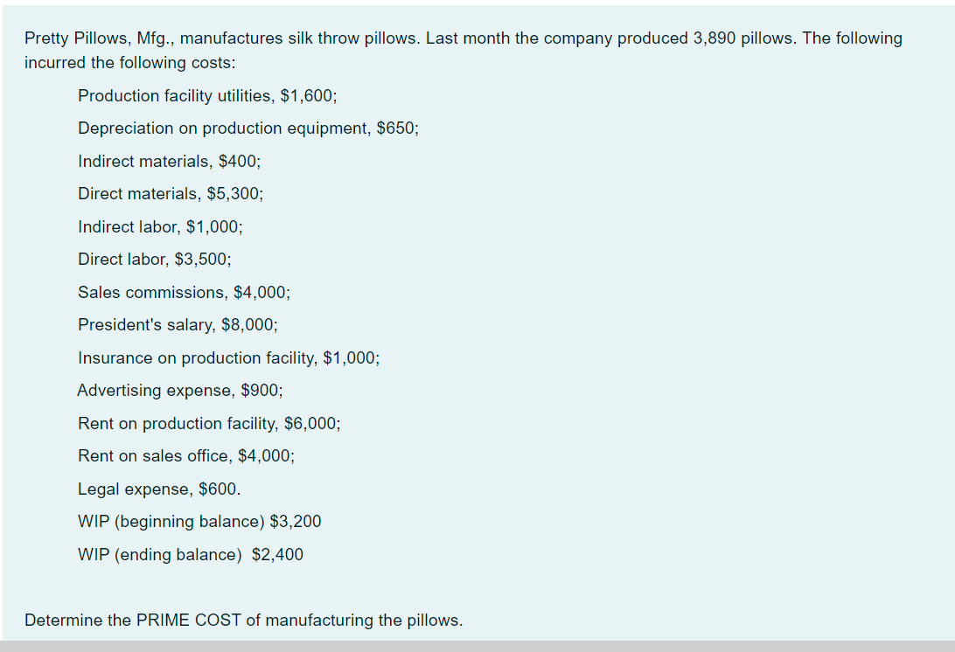Click Rent on production facility $6,000
This screenshot has width=955, height=652.
pyautogui.click(x=209, y=424)
